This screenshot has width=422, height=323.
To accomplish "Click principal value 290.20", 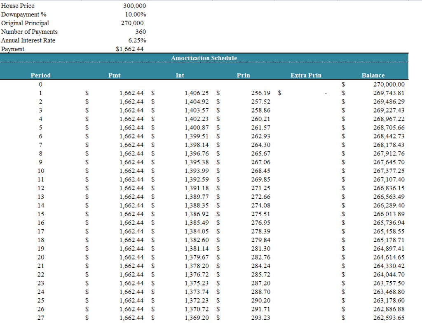I will pyautogui.click(x=261, y=300).
